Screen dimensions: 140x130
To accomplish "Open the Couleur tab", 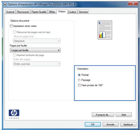I will pos(72,12).
